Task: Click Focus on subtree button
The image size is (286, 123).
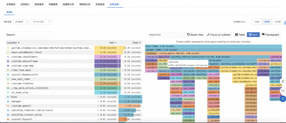Action: (218, 35)
